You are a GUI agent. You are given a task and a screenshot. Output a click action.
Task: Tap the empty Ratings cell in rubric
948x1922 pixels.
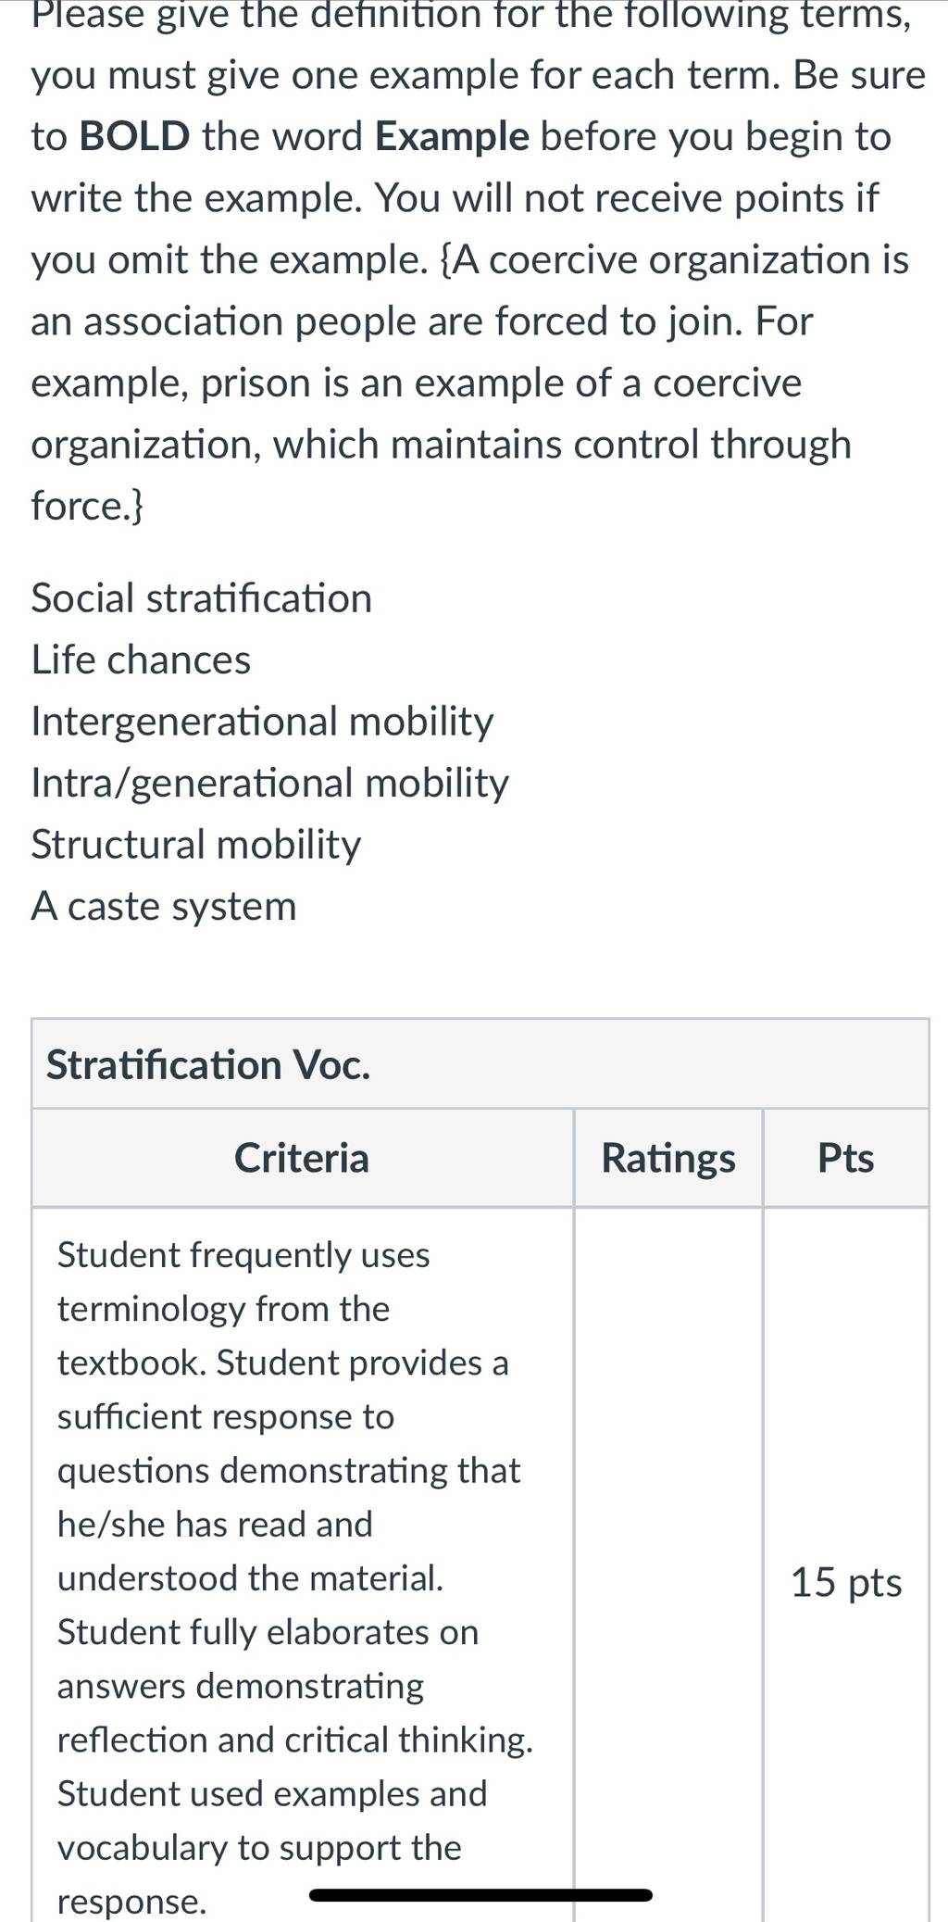(x=668, y=1565)
